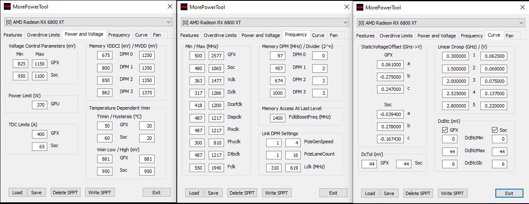Click Linear Droop 5 GHz field 2.800000

(x=455, y=106)
